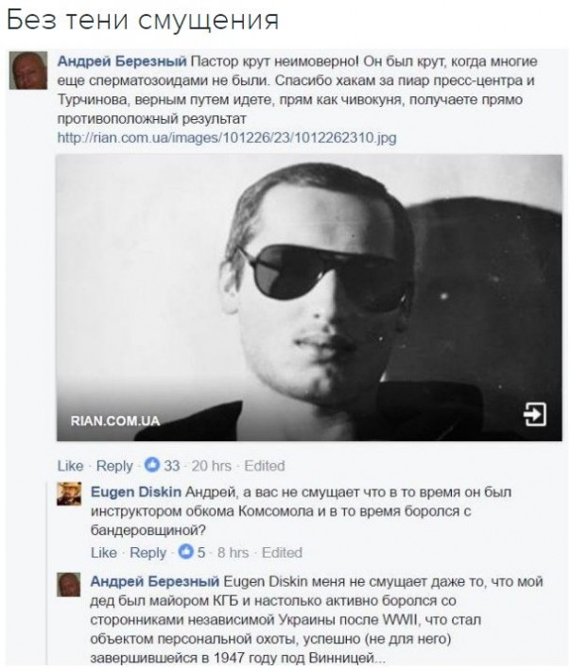Screen dimensions: 571x670
Task: Open Андрей Березный's name in the last reply
Action: pyautogui.click(x=155, y=581)
